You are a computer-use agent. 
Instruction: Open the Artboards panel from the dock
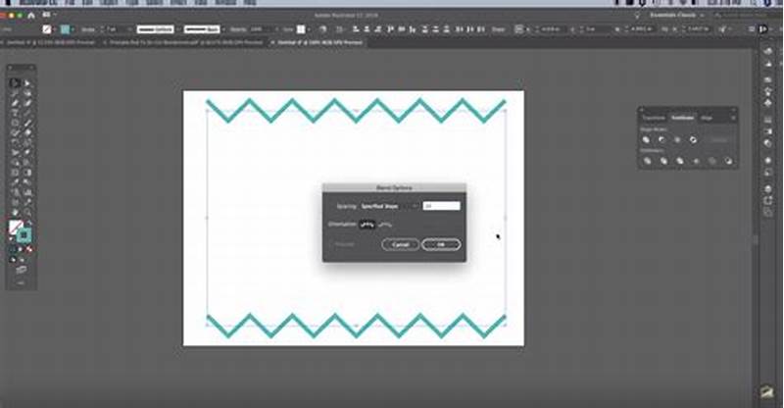(767, 212)
